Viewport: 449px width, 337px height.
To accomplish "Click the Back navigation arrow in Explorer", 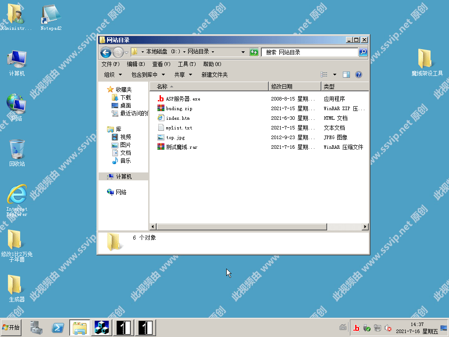I will point(106,53).
